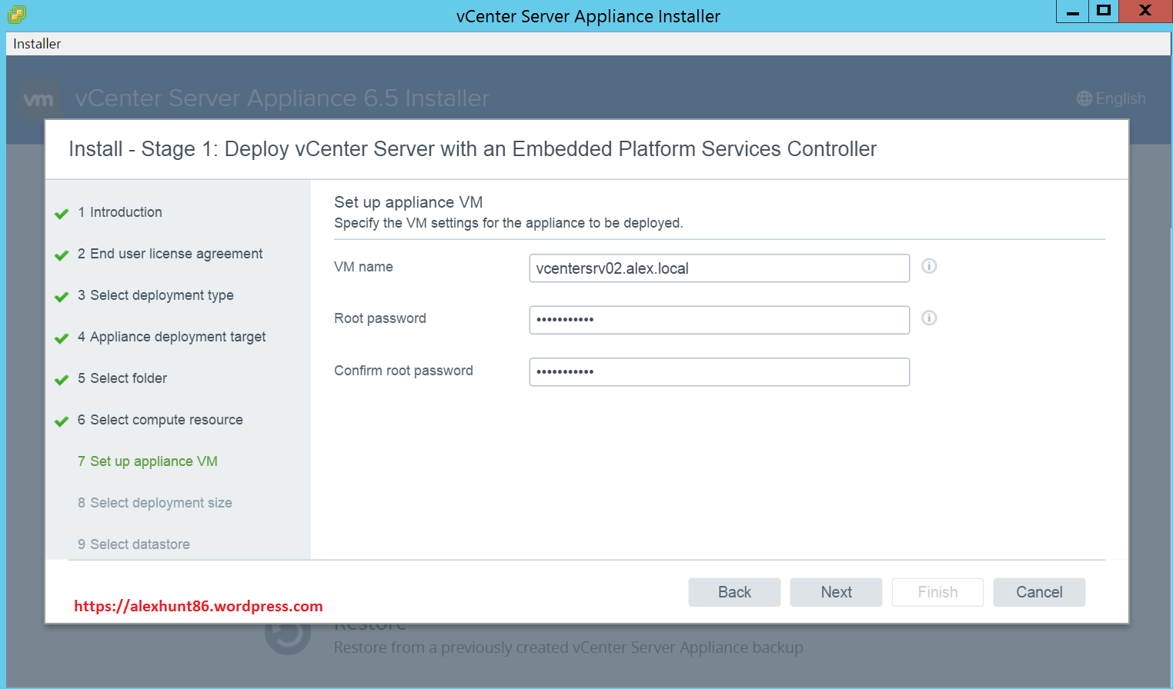1173x689 pixels.
Task: Click the globe language icon
Action: [1084, 98]
